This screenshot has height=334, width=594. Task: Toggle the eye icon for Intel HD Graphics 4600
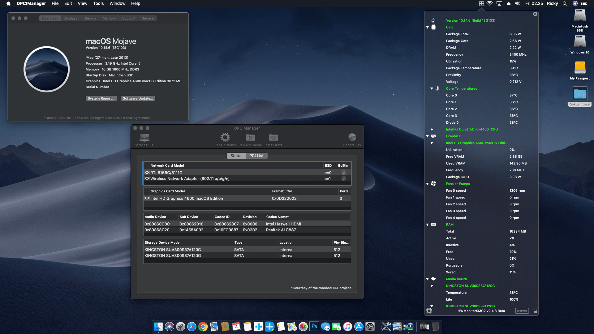point(147,198)
